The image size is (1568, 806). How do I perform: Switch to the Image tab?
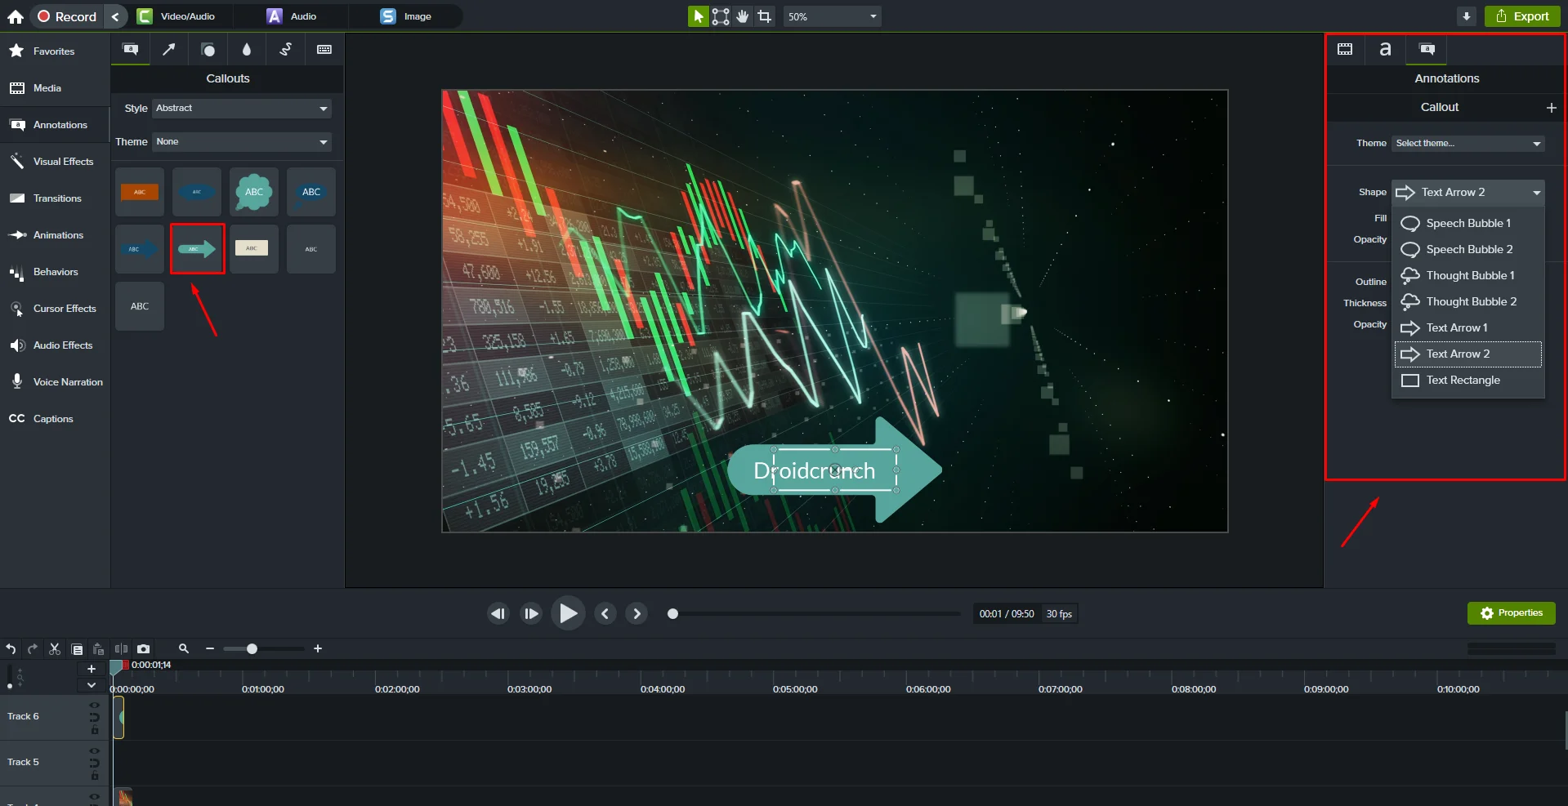[406, 16]
